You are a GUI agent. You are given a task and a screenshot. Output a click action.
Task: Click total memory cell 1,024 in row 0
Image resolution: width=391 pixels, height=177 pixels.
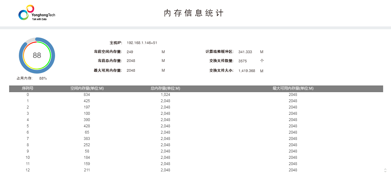pyautogui.click(x=165, y=95)
